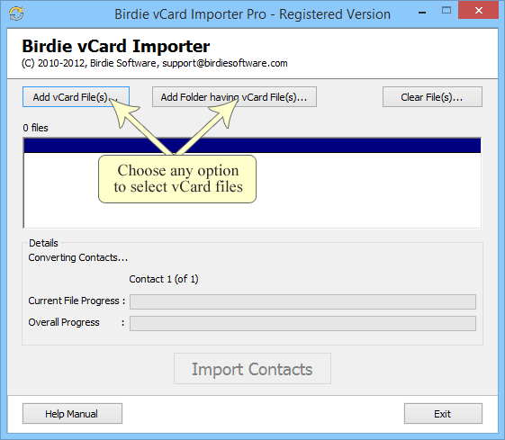Click the 'Details' group label
This screenshot has height=440, width=505.
pos(43,243)
